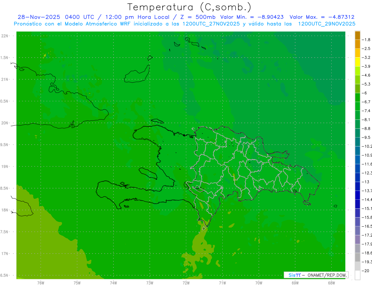Viewport: 372px width, 287px height.
Task: Click the '-15.8' colorbar label
Action: pyautogui.click(x=367, y=217)
